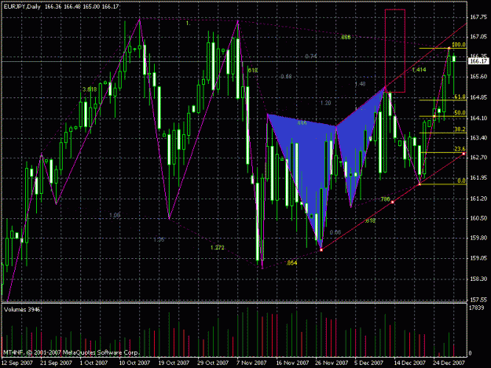
Task: Click the 161.20 price axis label
Action: pos(478,199)
